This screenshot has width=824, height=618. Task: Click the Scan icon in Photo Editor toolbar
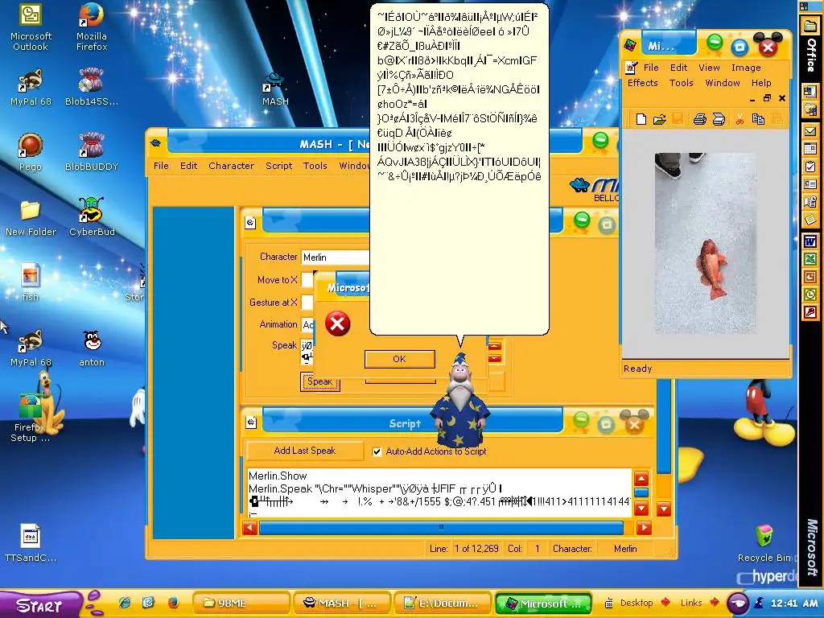[x=719, y=119]
